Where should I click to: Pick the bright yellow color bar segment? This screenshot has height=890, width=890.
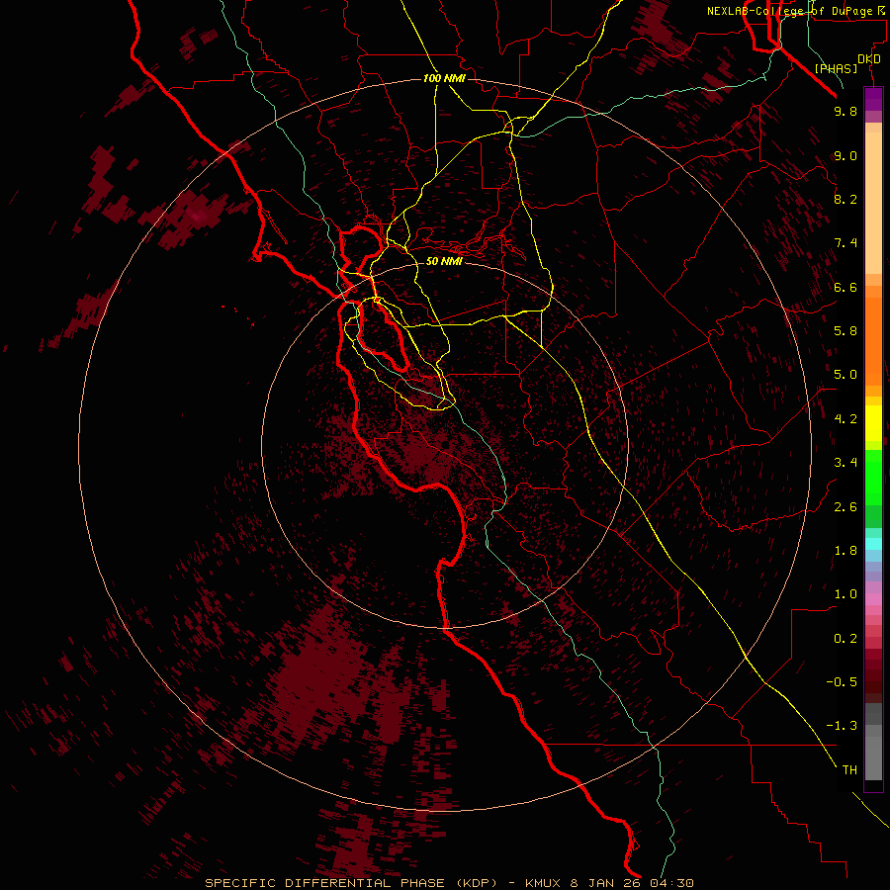tap(873, 423)
